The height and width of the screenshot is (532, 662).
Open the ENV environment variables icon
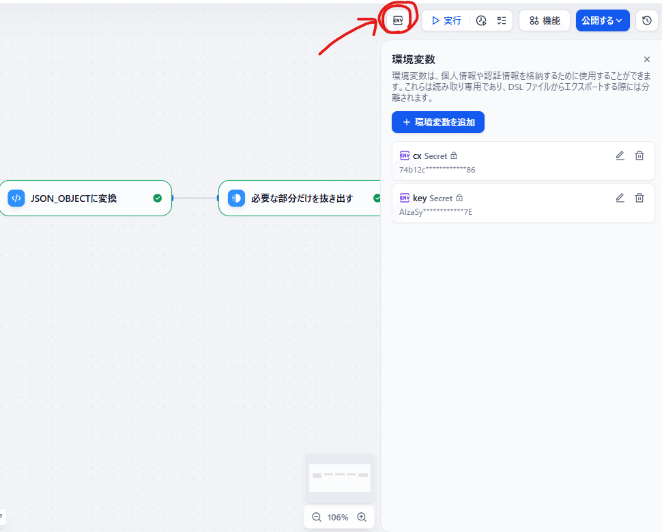[x=397, y=20]
